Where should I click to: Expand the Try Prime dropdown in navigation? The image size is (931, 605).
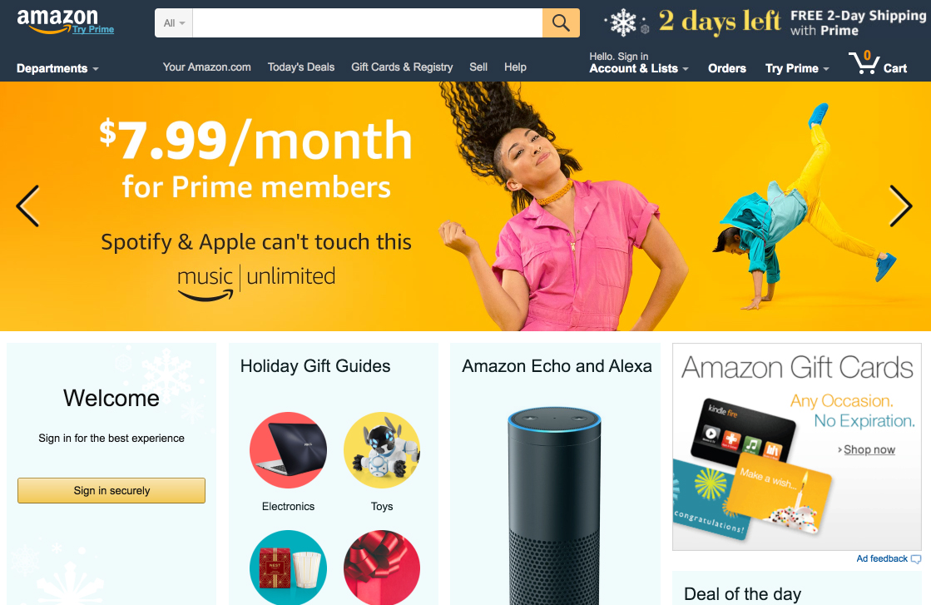point(797,68)
